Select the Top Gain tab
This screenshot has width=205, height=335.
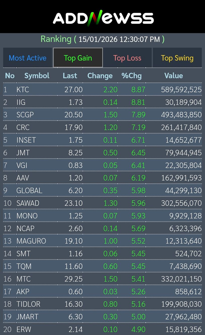(78, 58)
